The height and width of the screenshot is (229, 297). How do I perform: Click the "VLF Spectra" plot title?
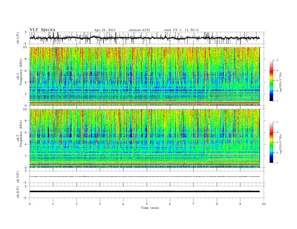click(x=42, y=30)
